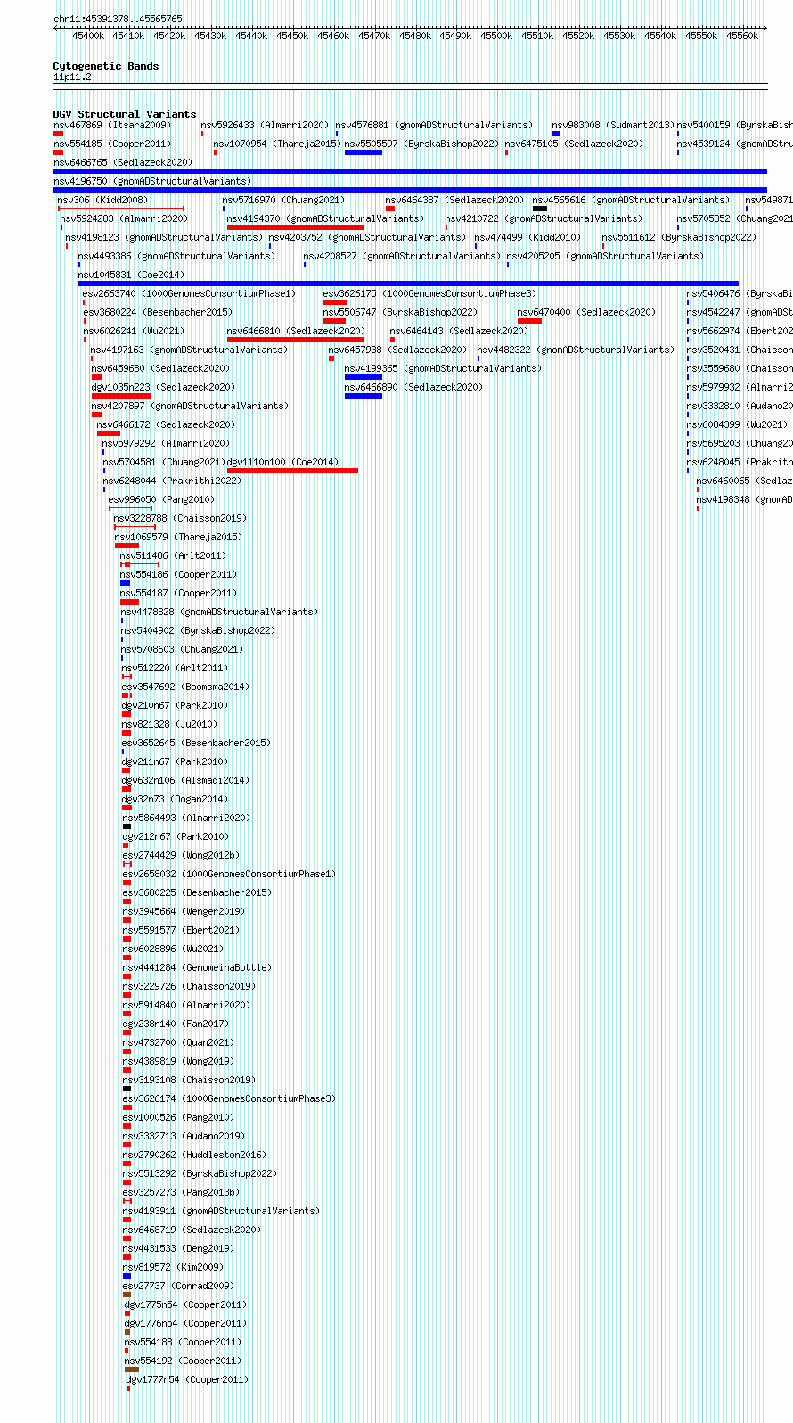Screen dimensions: 793x1423
Task: Click red bar of nsv6466810 (Sedlazeck2020)
Action: pyautogui.click(x=296, y=340)
